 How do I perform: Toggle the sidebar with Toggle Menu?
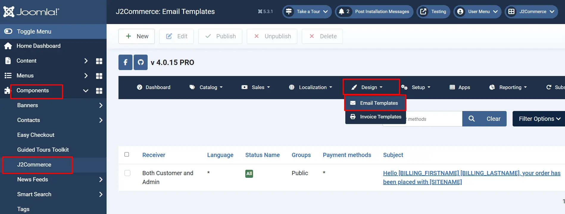click(x=53, y=31)
